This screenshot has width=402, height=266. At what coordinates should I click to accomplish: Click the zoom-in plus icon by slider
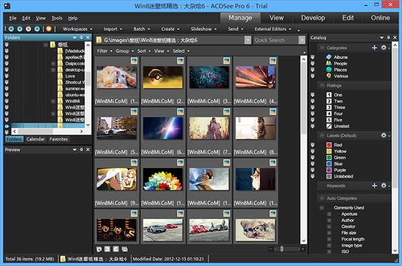point(303,249)
